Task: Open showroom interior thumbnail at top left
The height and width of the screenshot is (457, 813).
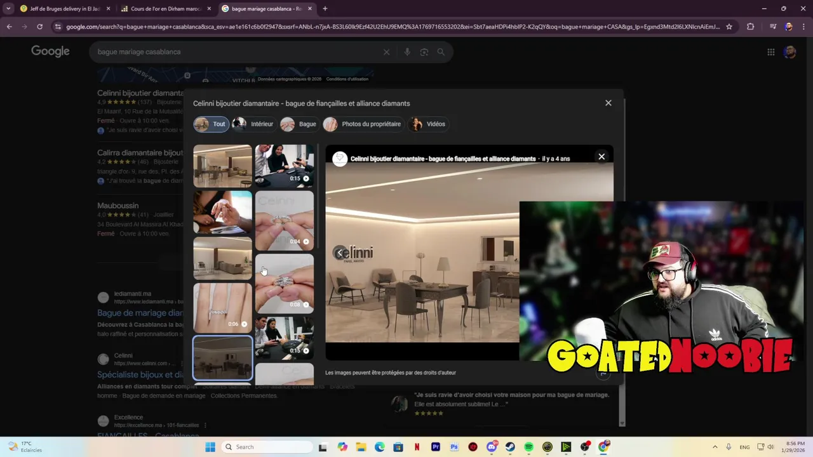Action: click(222, 166)
